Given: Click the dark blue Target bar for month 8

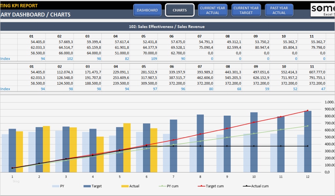Looking at the screenshot, I should 200,144.
